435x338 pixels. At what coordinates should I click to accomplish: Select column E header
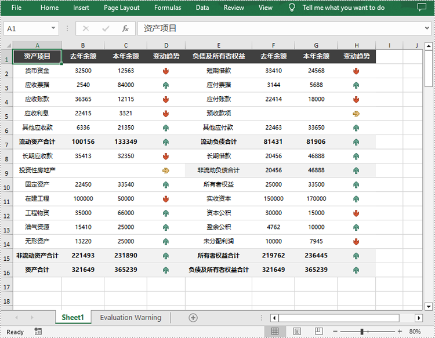219,45
